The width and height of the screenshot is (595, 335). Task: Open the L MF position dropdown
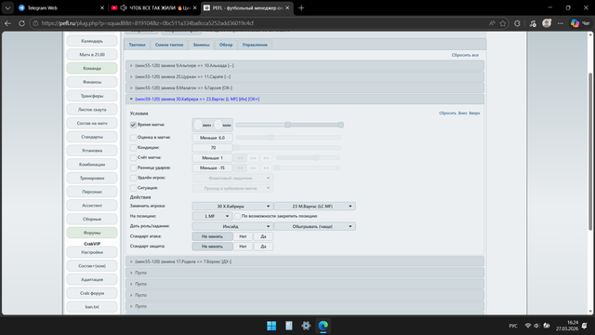point(212,216)
